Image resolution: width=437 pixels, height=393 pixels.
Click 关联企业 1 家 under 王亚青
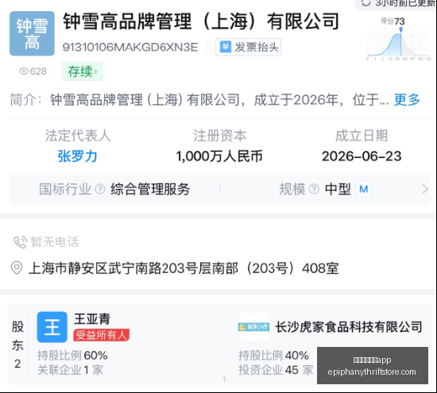70,370
